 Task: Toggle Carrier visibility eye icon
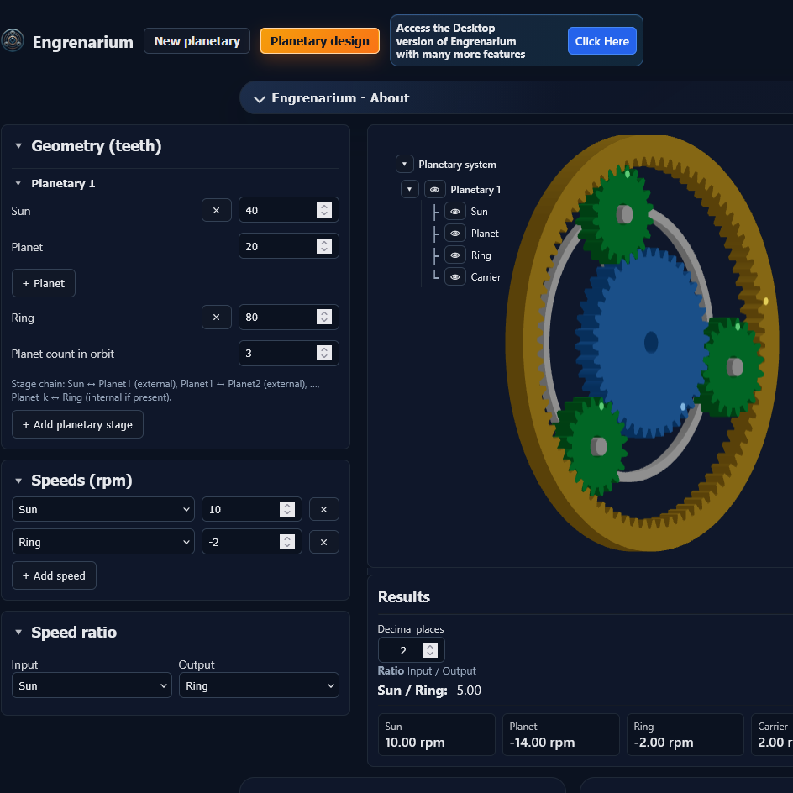coord(455,277)
